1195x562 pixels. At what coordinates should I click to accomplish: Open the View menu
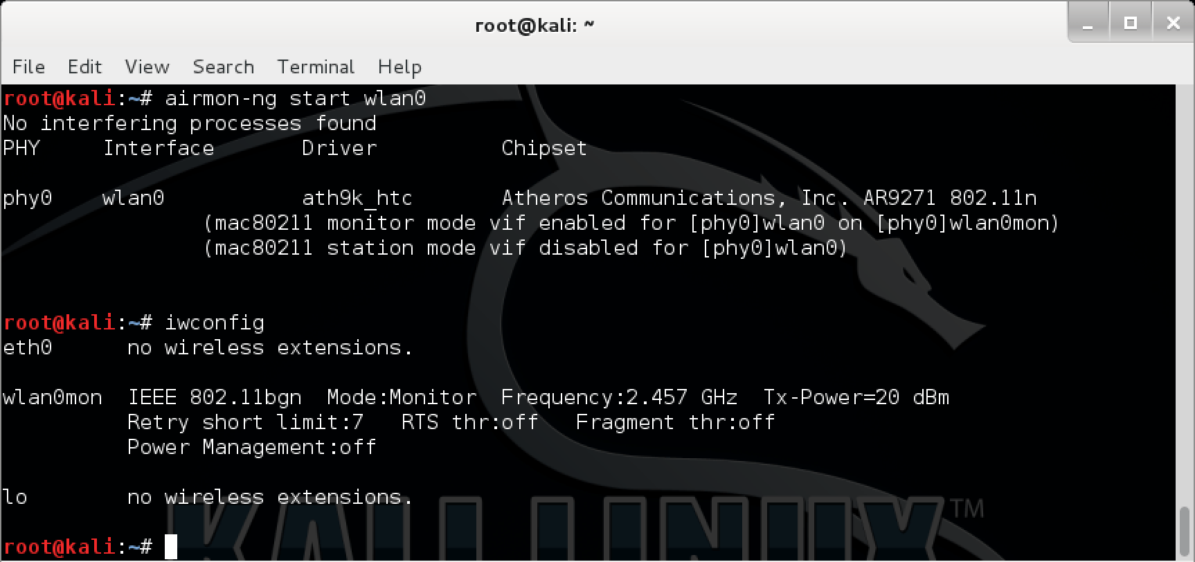[147, 66]
